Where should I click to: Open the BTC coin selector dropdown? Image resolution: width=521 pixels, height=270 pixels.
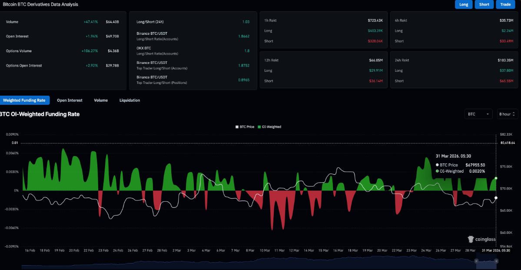pos(478,114)
